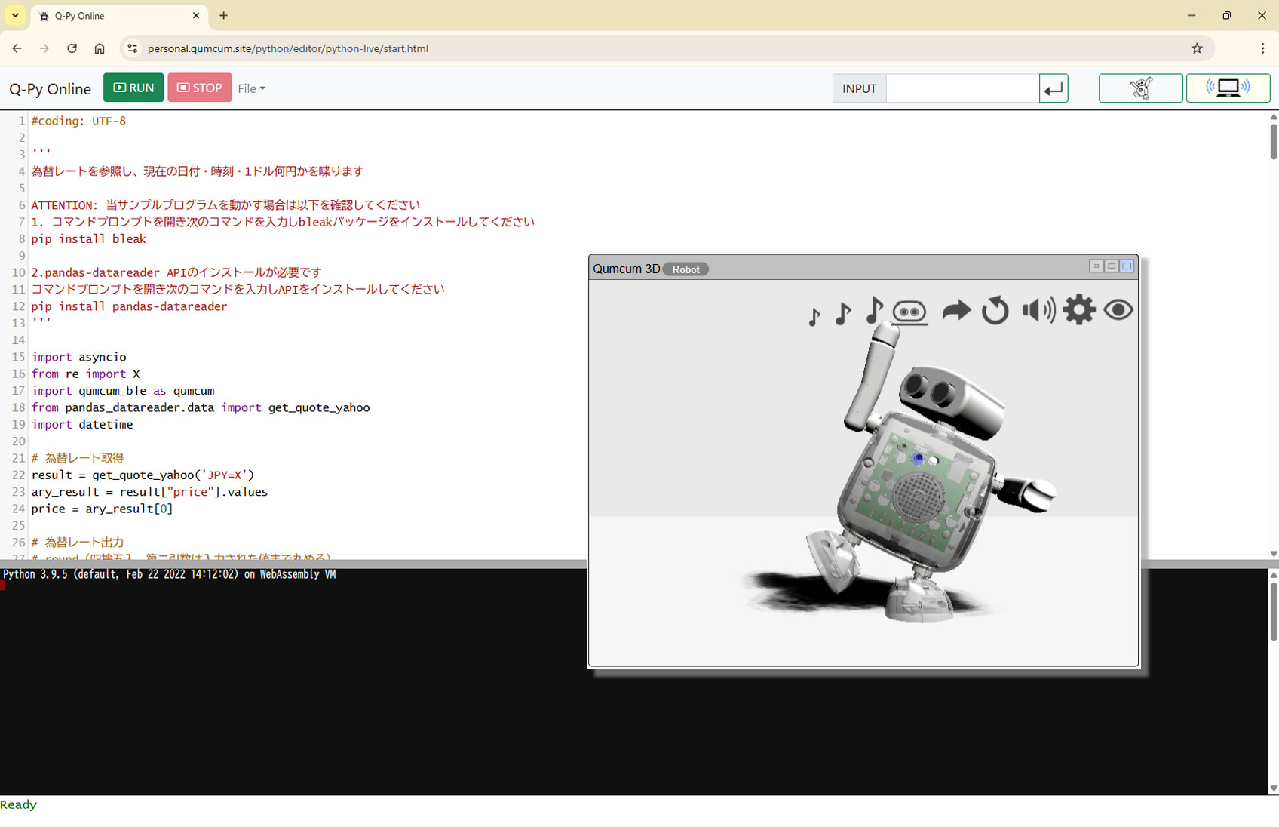
Task: Switch to the wireless laptop connection mode
Action: coord(1227,88)
